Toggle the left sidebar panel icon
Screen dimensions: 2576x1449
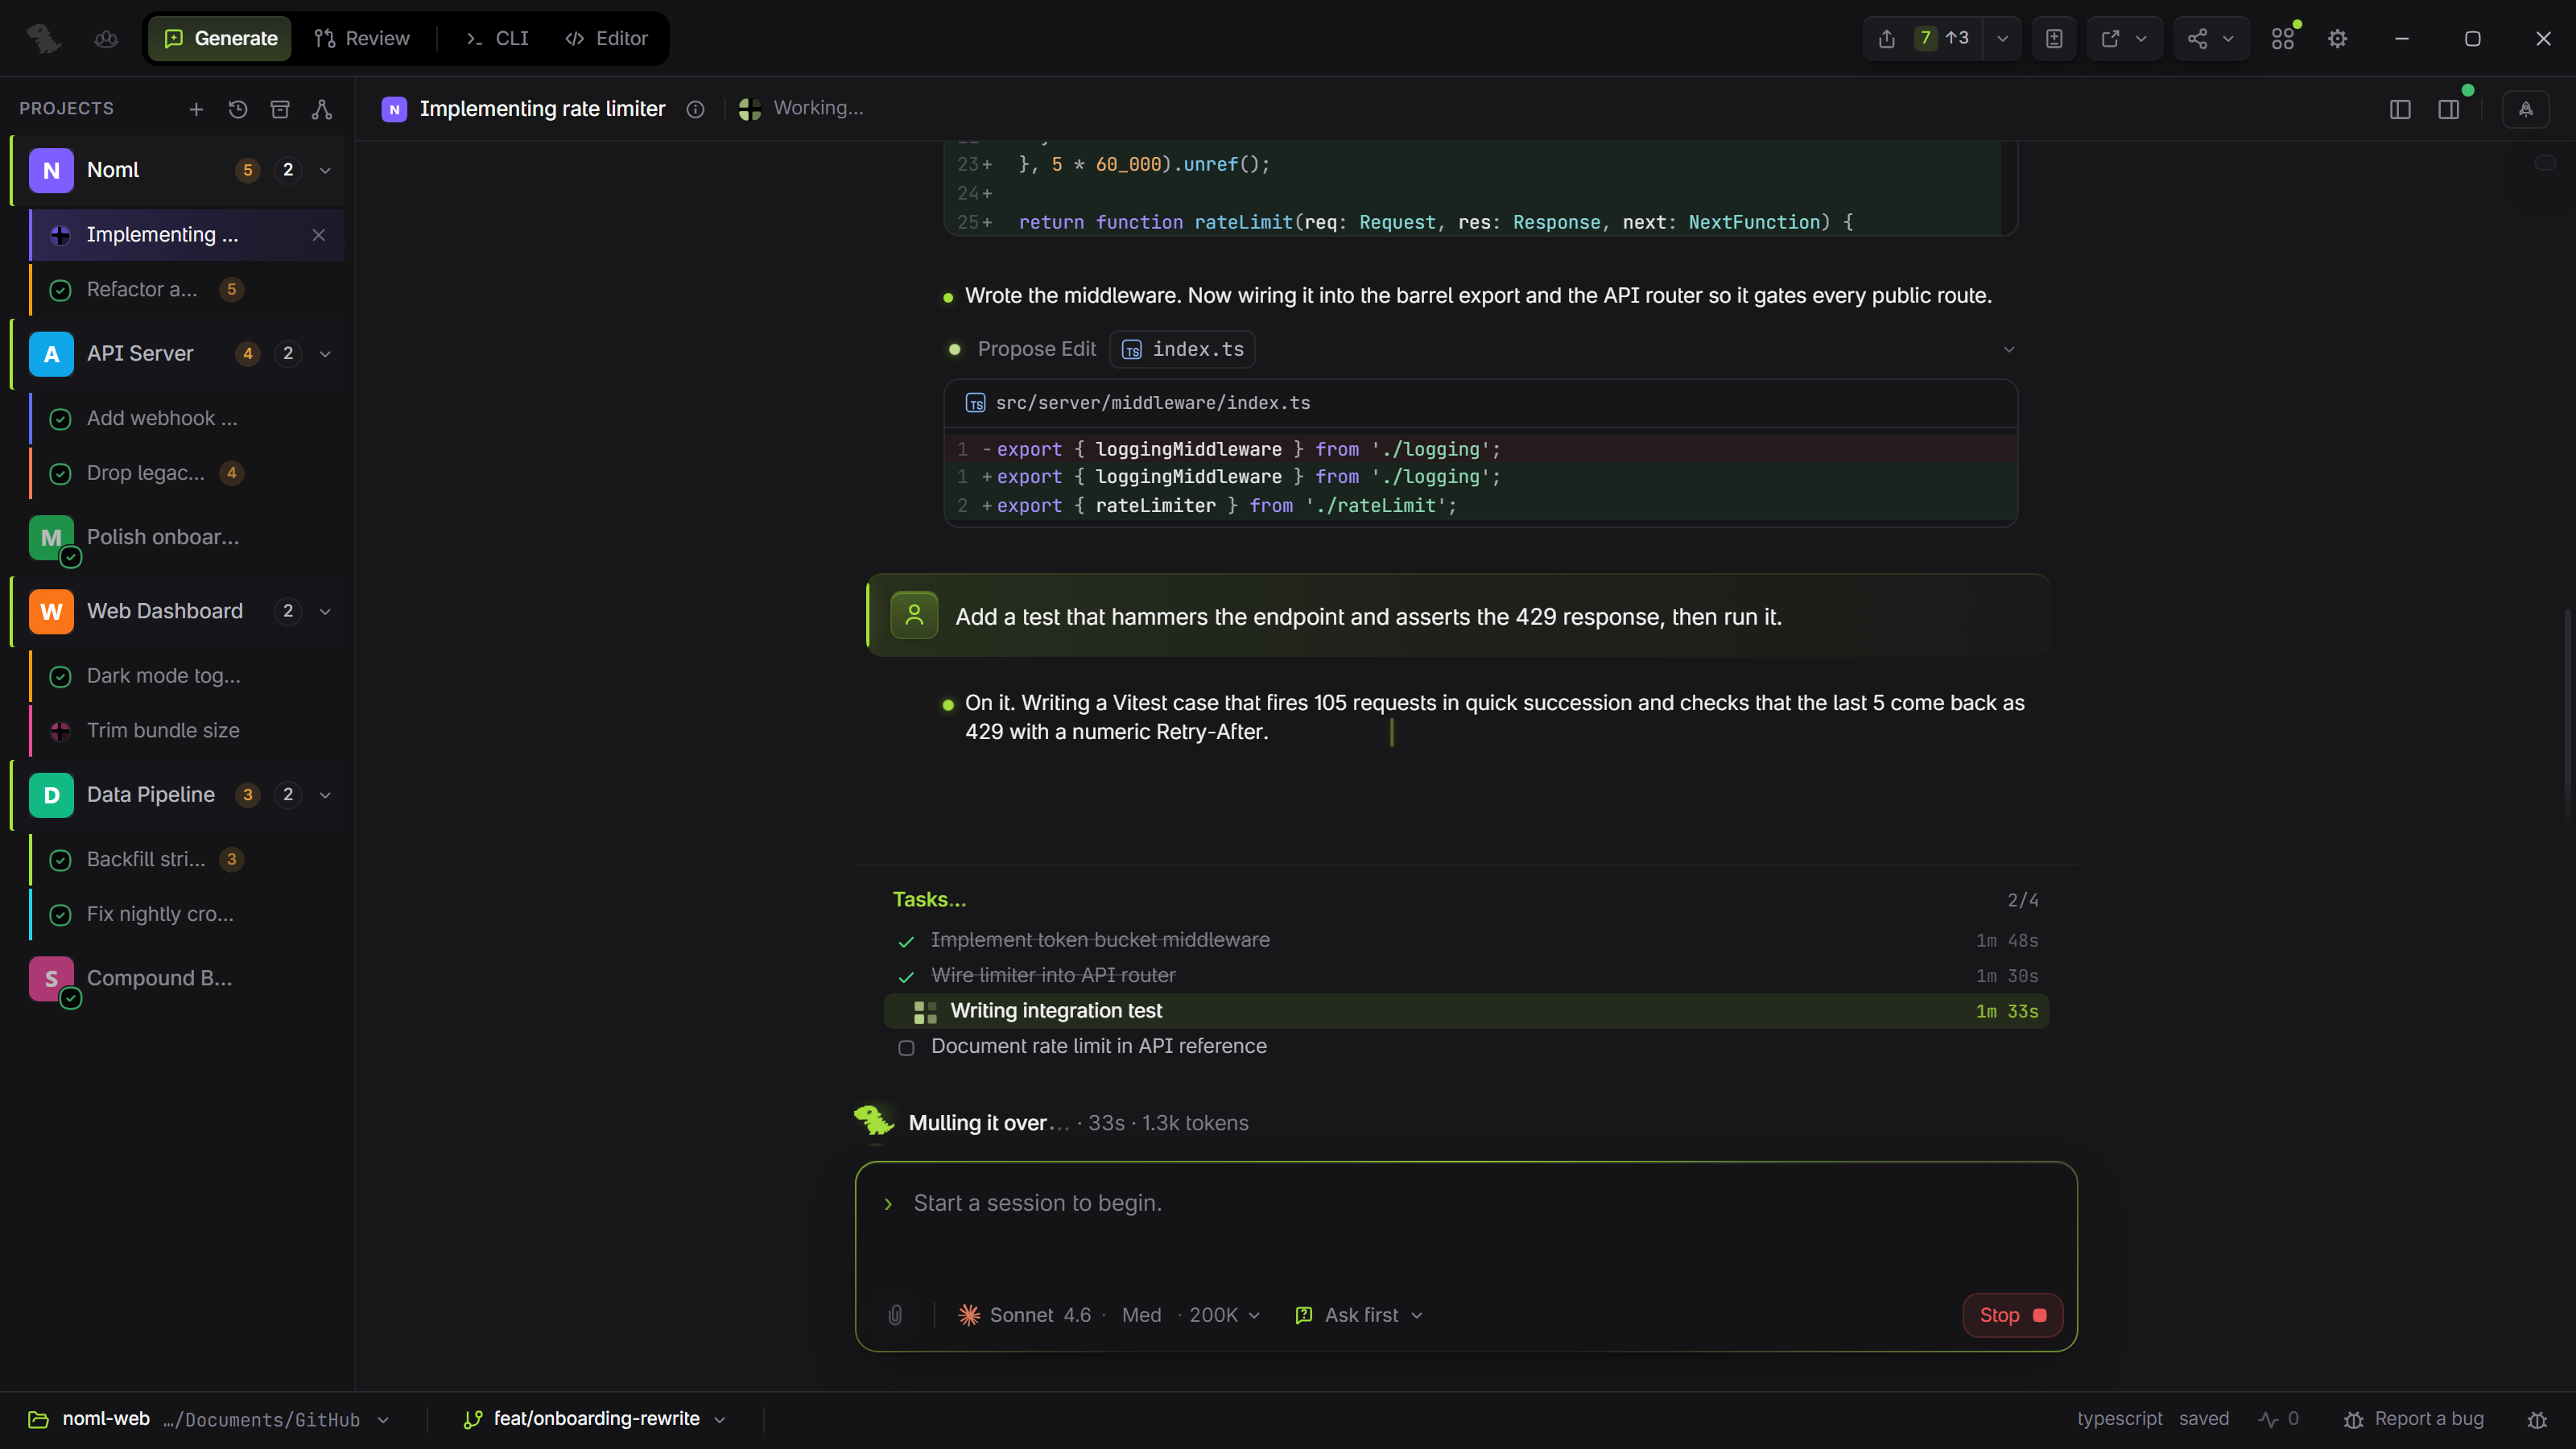click(x=2400, y=109)
